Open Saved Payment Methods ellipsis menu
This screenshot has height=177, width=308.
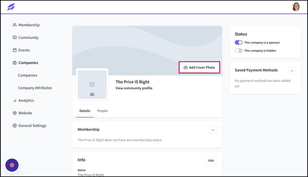[x=292, y=70]
